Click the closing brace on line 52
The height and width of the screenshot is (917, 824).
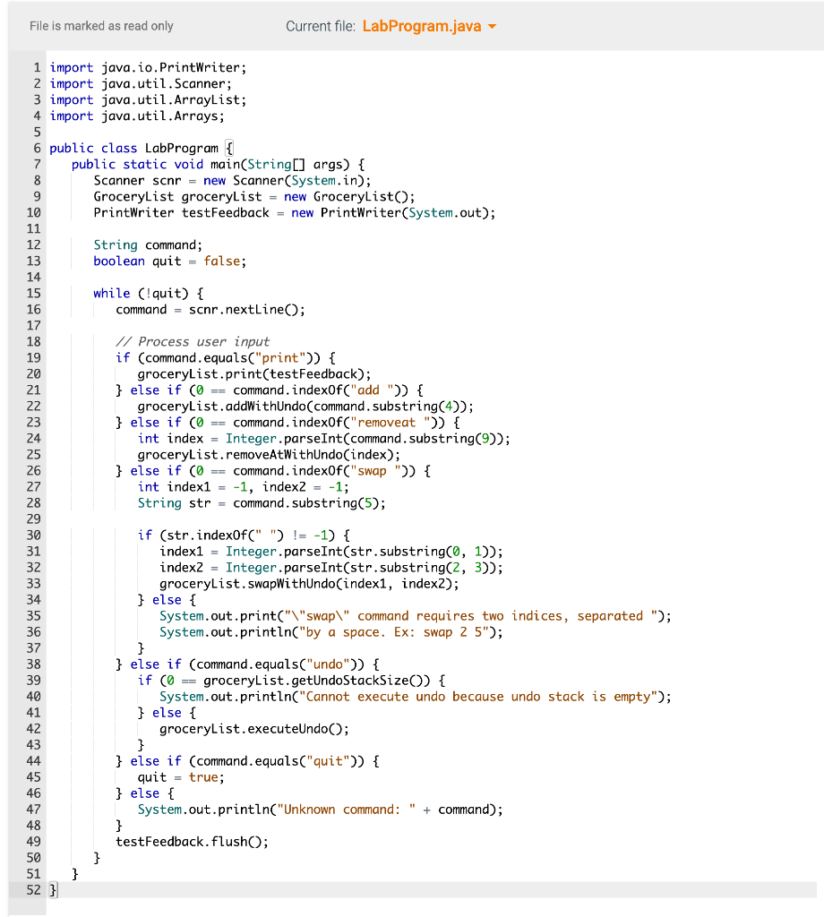51,889
